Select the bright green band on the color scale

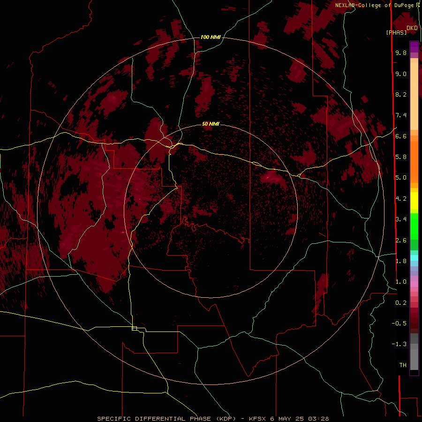tap(414, 226)
